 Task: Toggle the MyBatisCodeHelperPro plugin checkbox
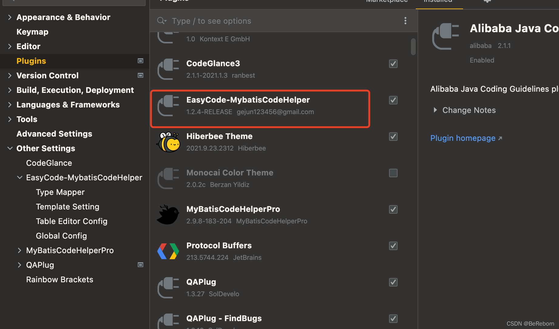393,209
